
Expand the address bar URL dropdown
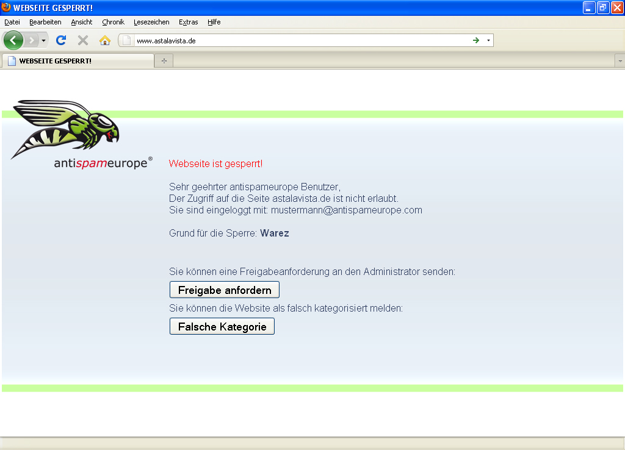[x=488, y=41]
